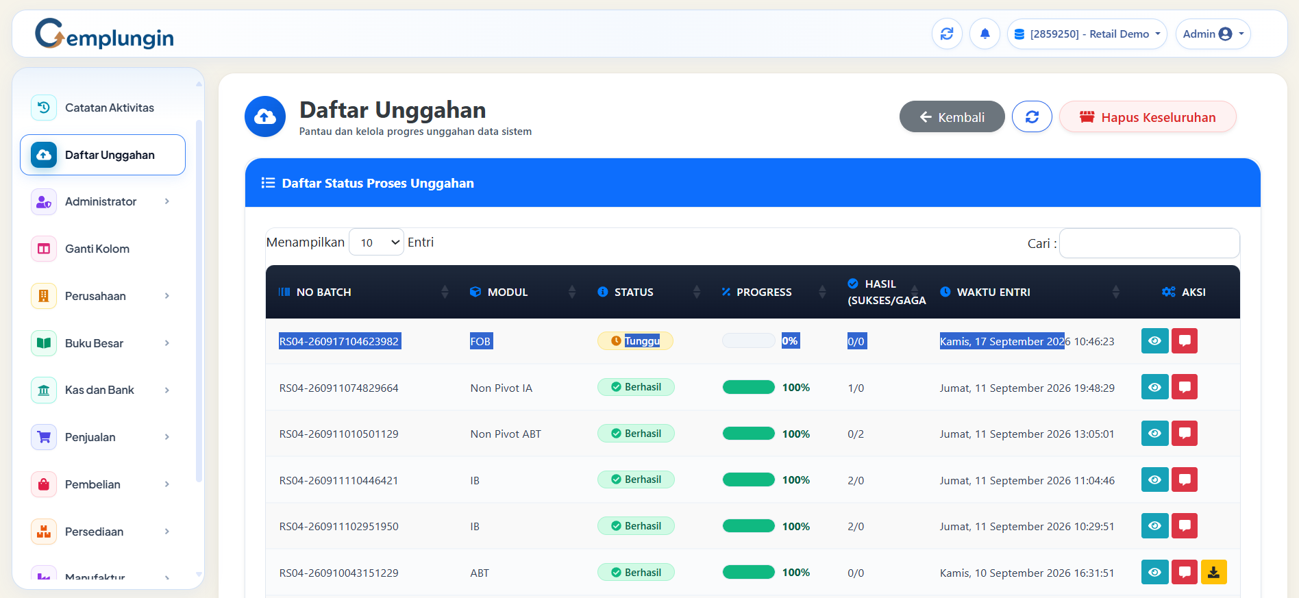View details of batch RS04-260911110446421
Screen dimensions: 1299x598
[1154, 479]
